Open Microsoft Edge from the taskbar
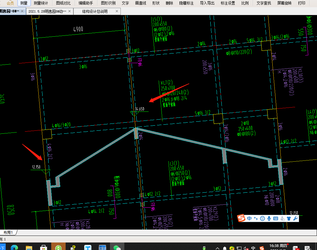 click(x=14, y=248)
